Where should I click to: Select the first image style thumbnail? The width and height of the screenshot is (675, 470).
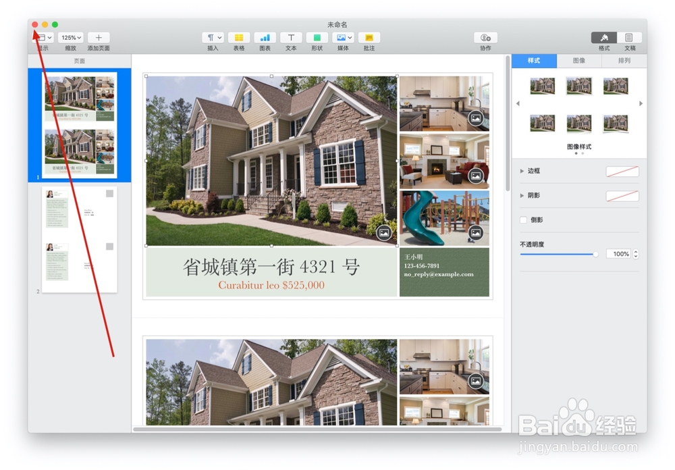coord(543,86)
